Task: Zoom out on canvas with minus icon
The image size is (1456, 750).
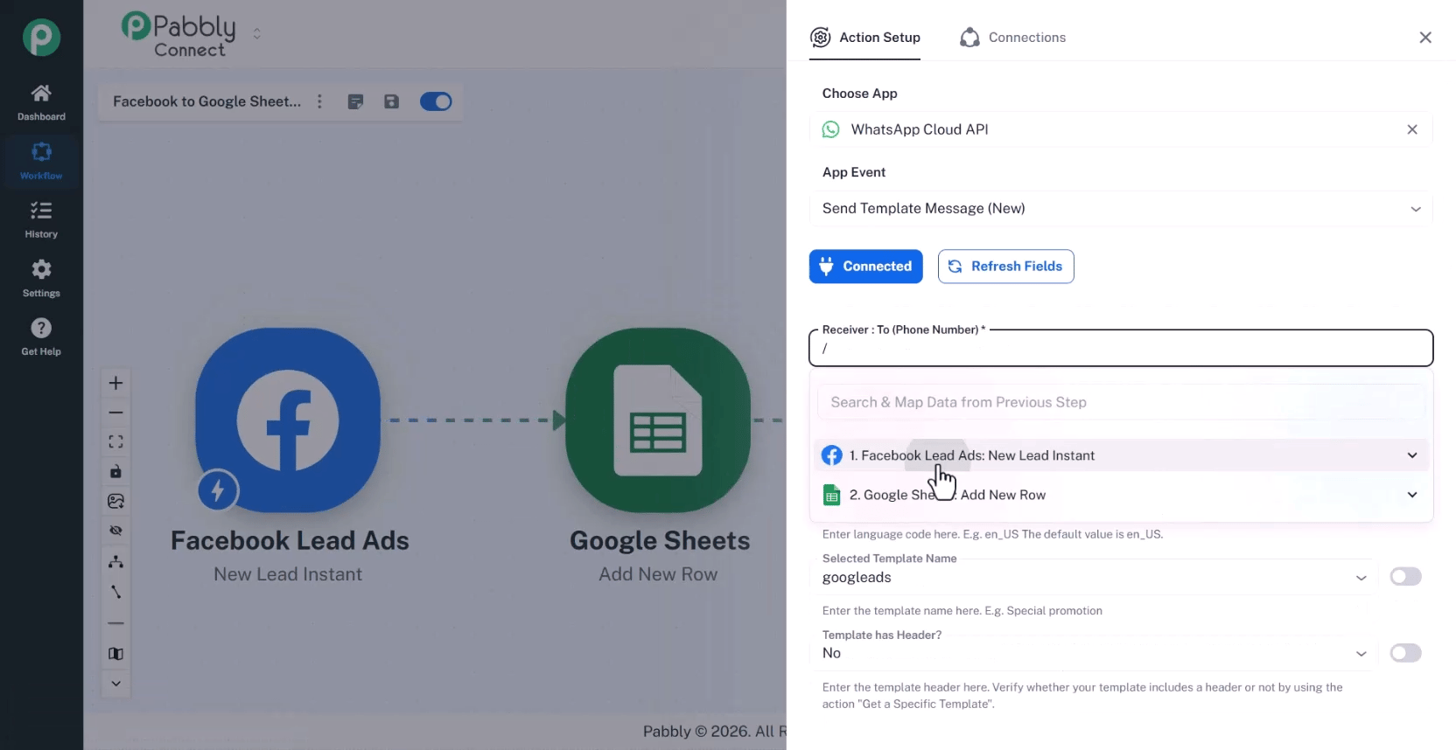Action: pos(115,413)
